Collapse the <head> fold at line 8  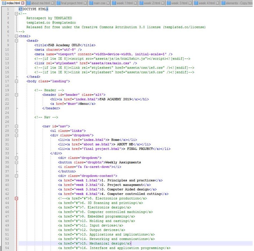[x=16, y=41]
